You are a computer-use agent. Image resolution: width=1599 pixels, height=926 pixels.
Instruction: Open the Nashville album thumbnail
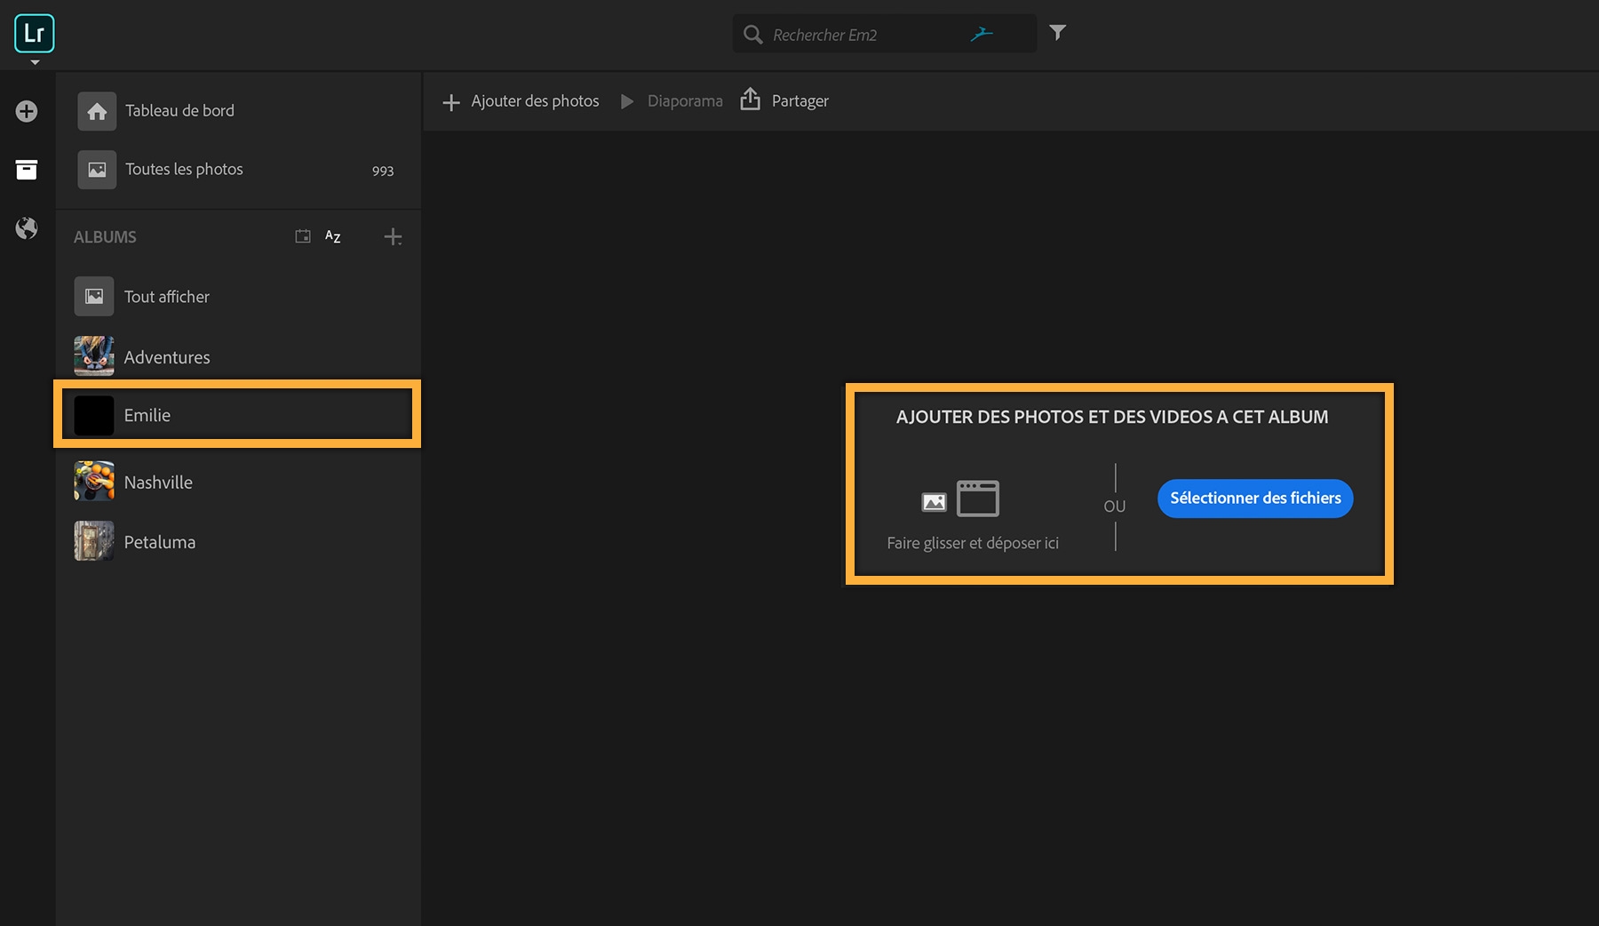pos(92,481)
